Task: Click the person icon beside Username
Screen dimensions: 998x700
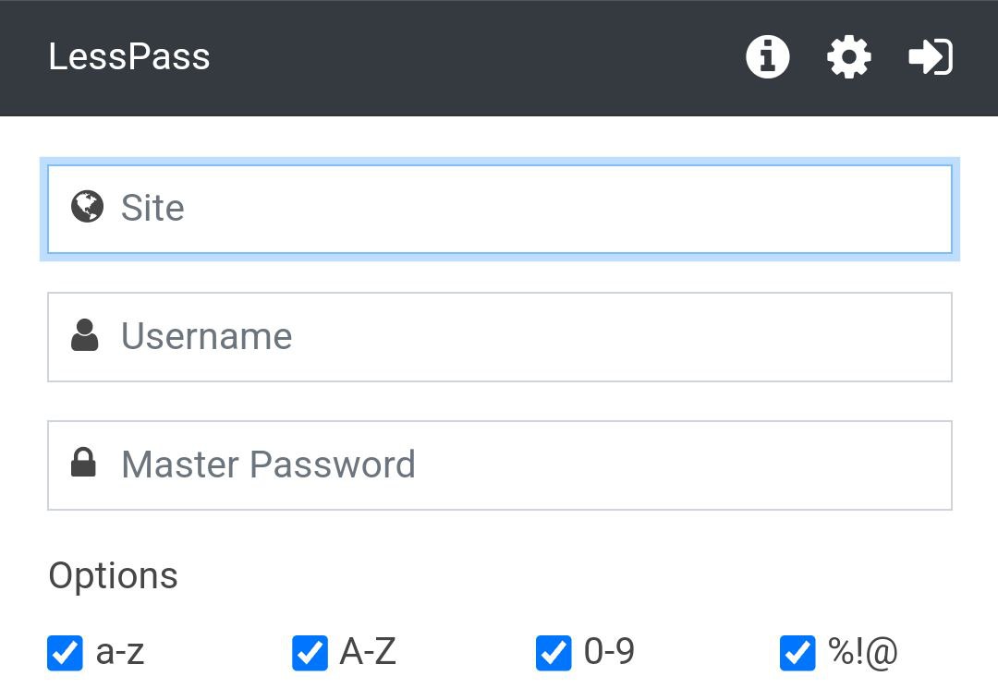Action: point(85,335)
